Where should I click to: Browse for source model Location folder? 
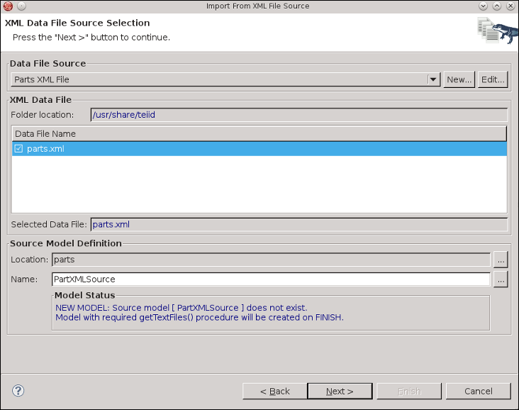[x=501, y=260]
